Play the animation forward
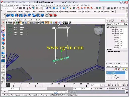This screenshot has height=97, width=129. [x=116, y=85]
